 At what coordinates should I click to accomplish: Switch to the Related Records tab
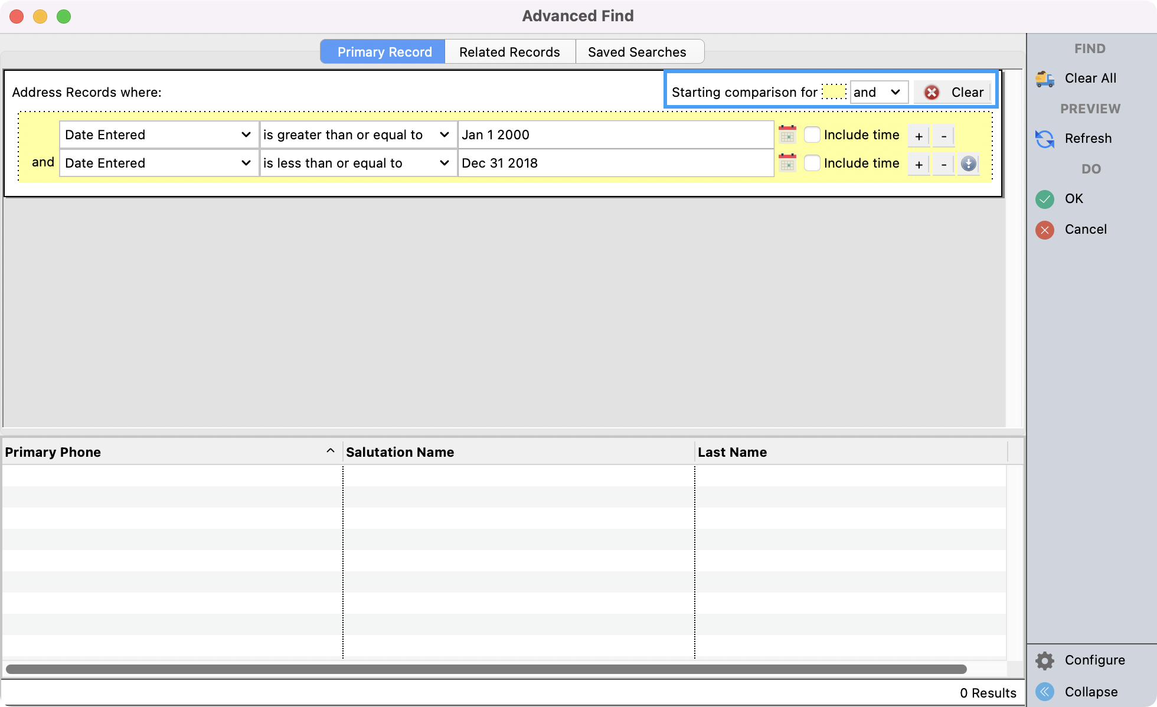coord(509,52)
